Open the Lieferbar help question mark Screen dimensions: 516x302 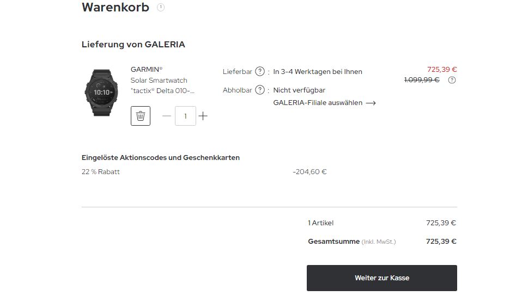260,71
